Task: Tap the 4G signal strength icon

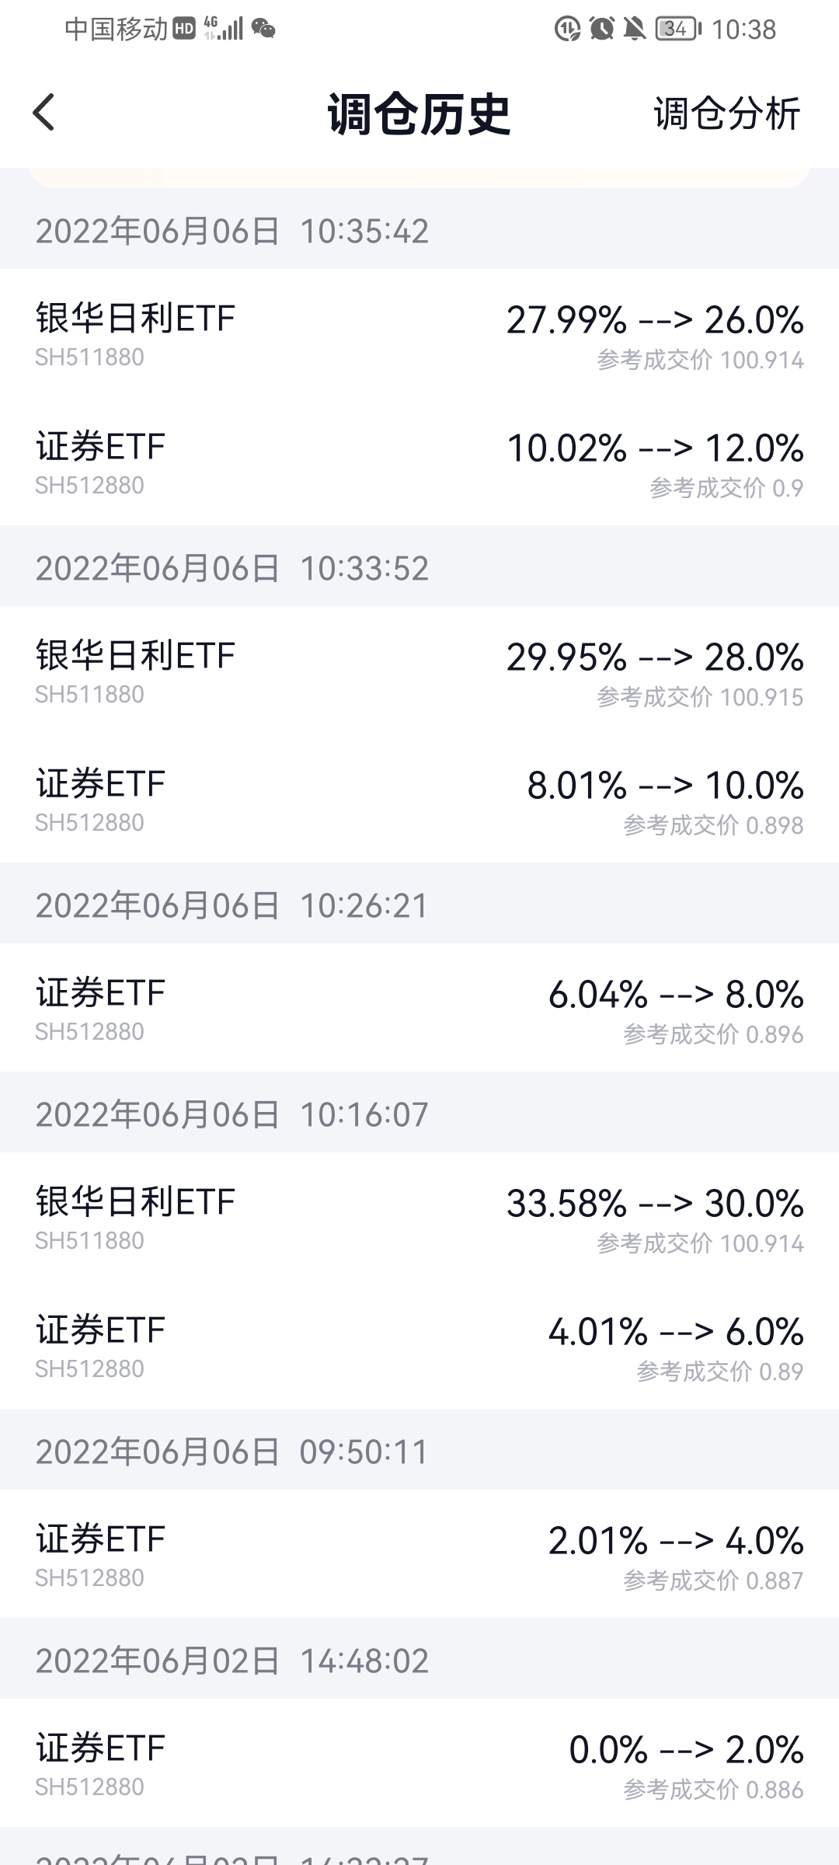Action: 224,30
